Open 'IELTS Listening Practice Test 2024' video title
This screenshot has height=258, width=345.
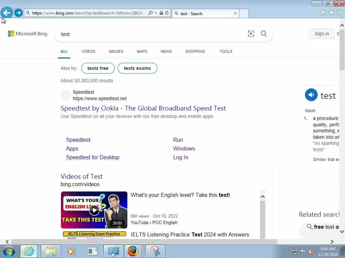coord(190,234)
